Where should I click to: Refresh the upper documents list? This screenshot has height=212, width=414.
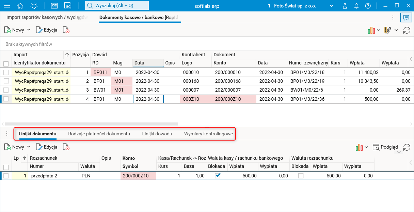click(x=407, y=30)
